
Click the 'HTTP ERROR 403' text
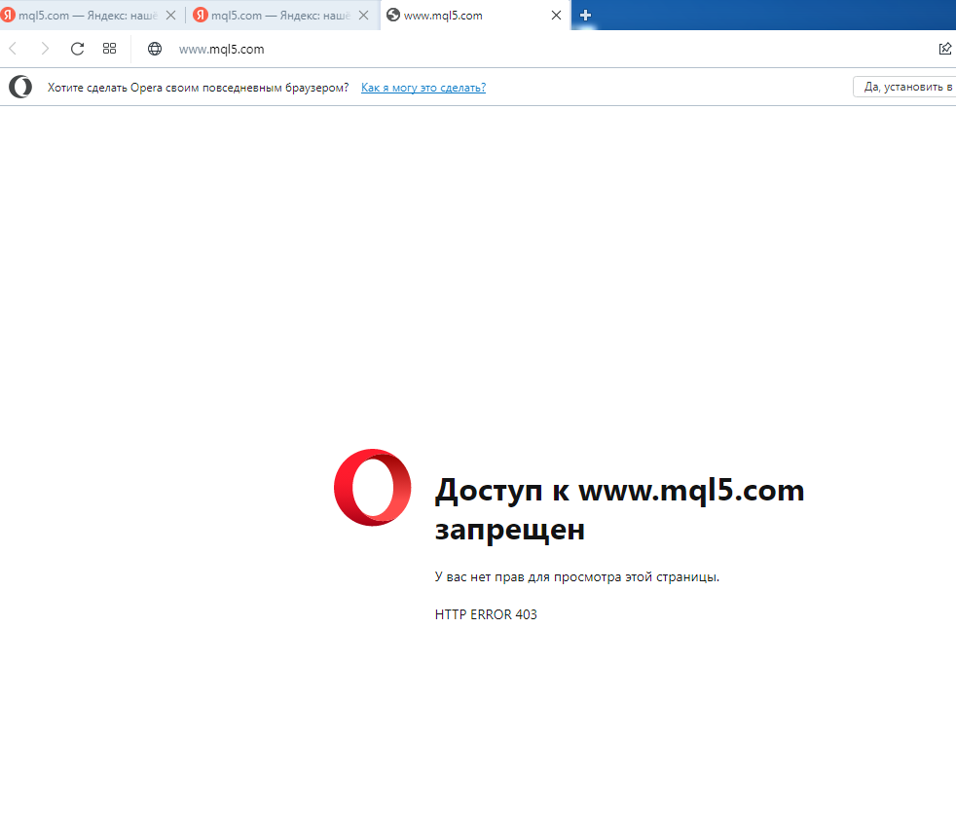point(486,614)
